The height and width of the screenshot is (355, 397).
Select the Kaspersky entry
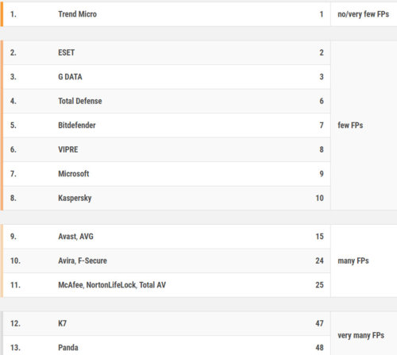pyautogui.click(x=75, y=198)
